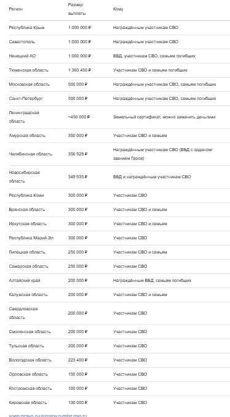230x417 pixels.
Task: Click the 349 935 ₽ amount for Новосибирская область
Action: point(77,177)
